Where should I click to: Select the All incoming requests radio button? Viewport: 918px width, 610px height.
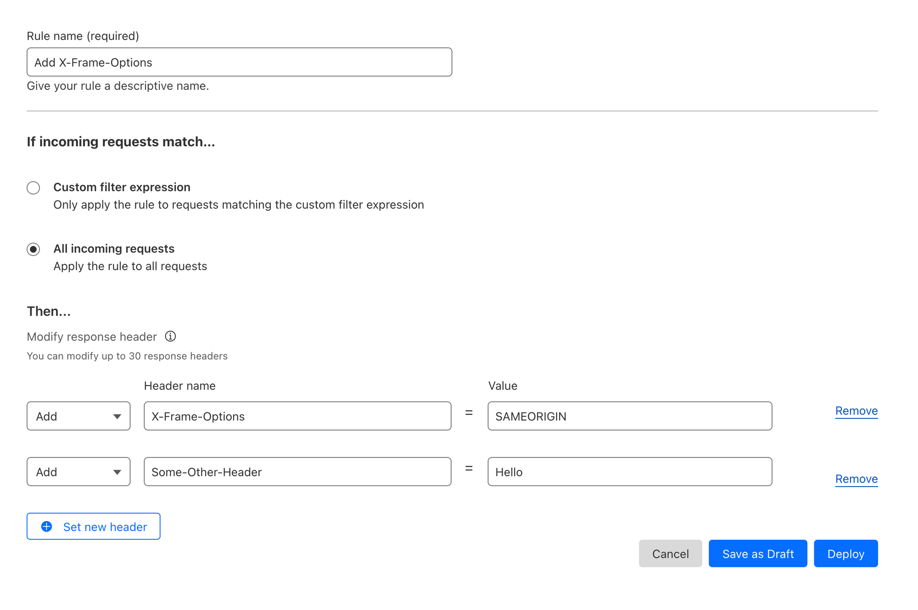pos(33,249)
